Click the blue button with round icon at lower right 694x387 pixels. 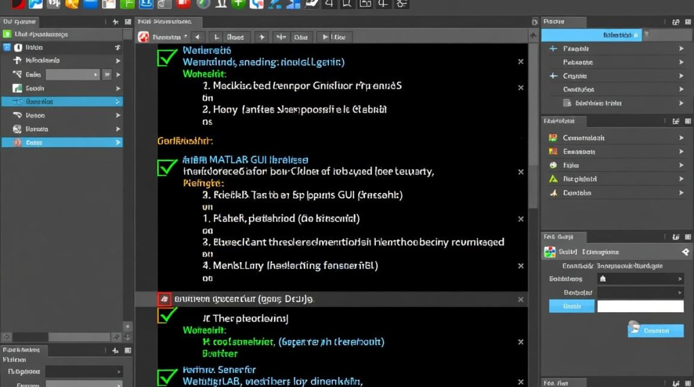(655, 330)
